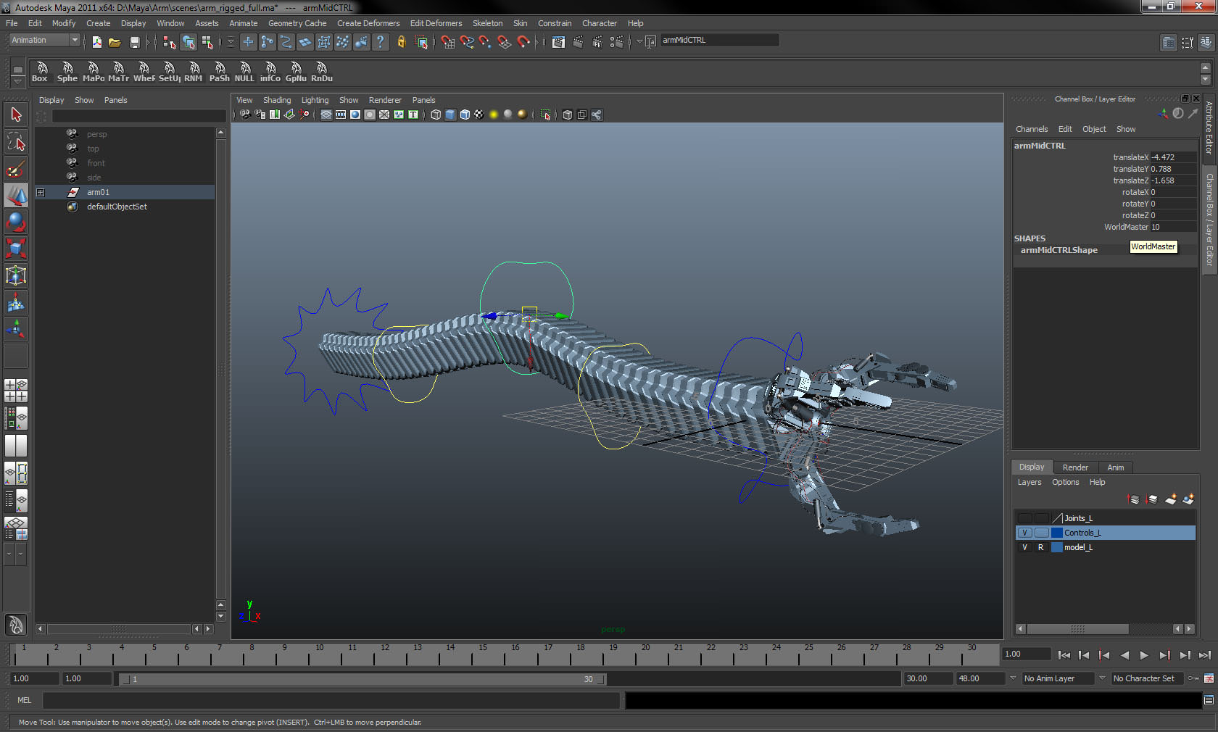Click play forwards button

coord(1144,655)
